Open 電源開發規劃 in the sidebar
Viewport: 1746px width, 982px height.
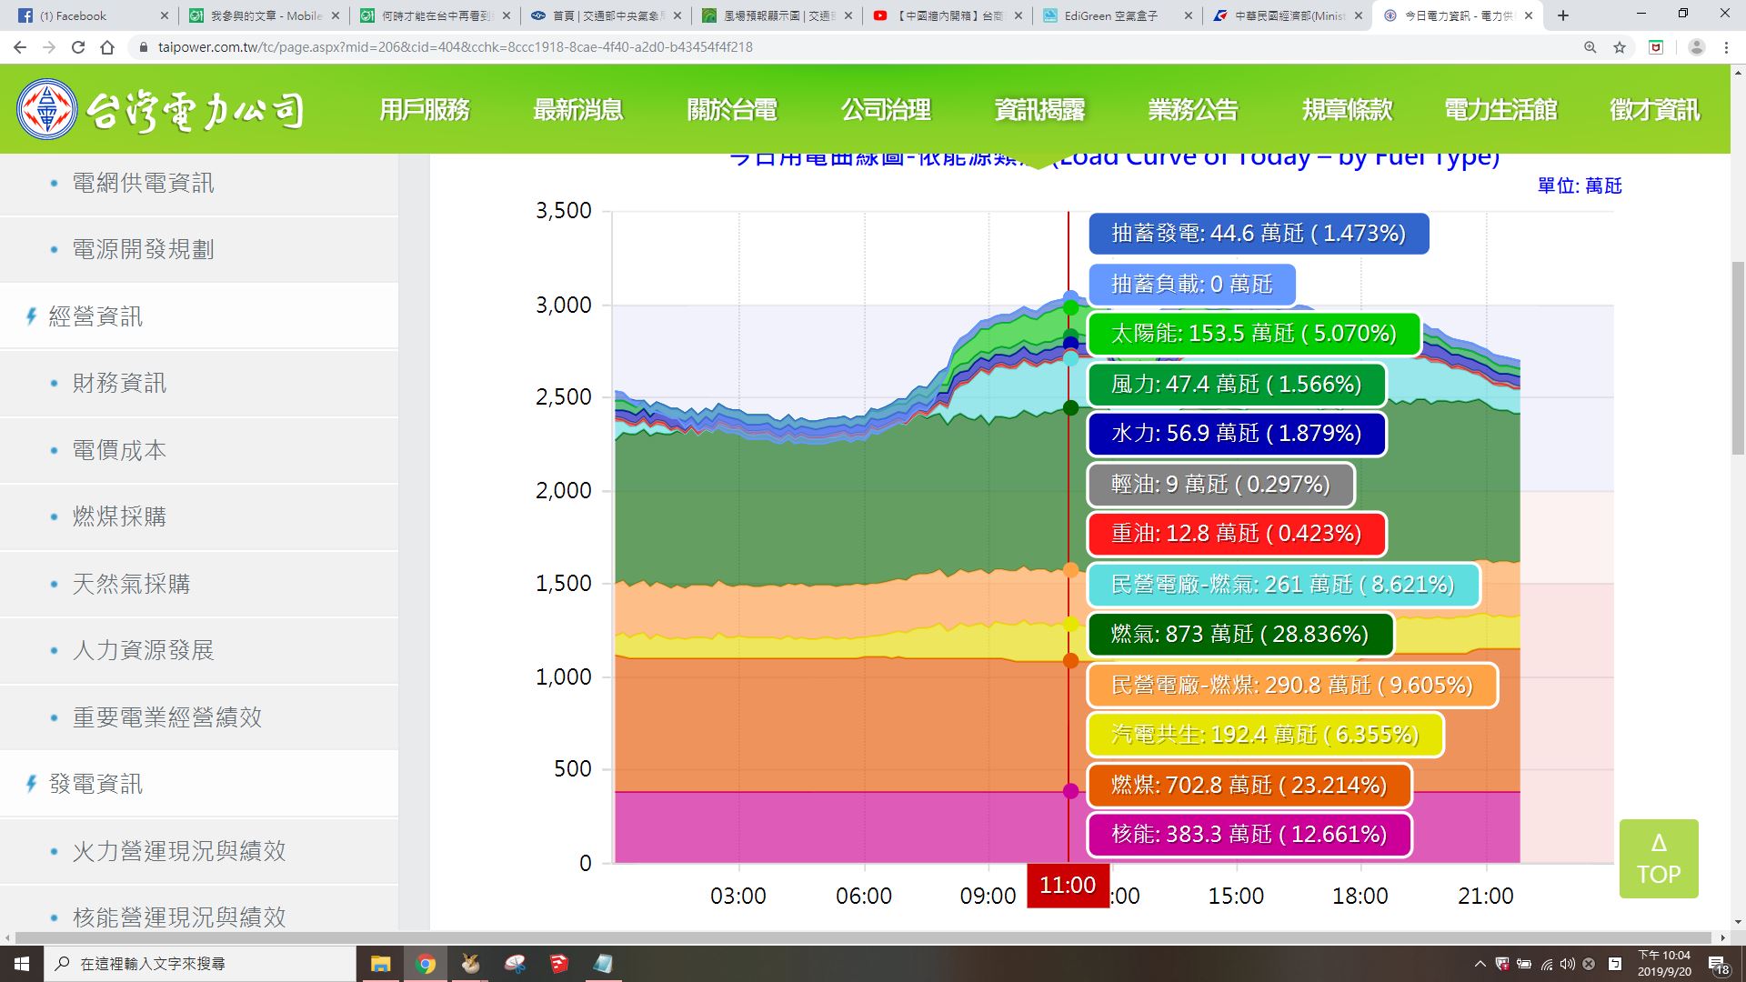pos(199,249)
